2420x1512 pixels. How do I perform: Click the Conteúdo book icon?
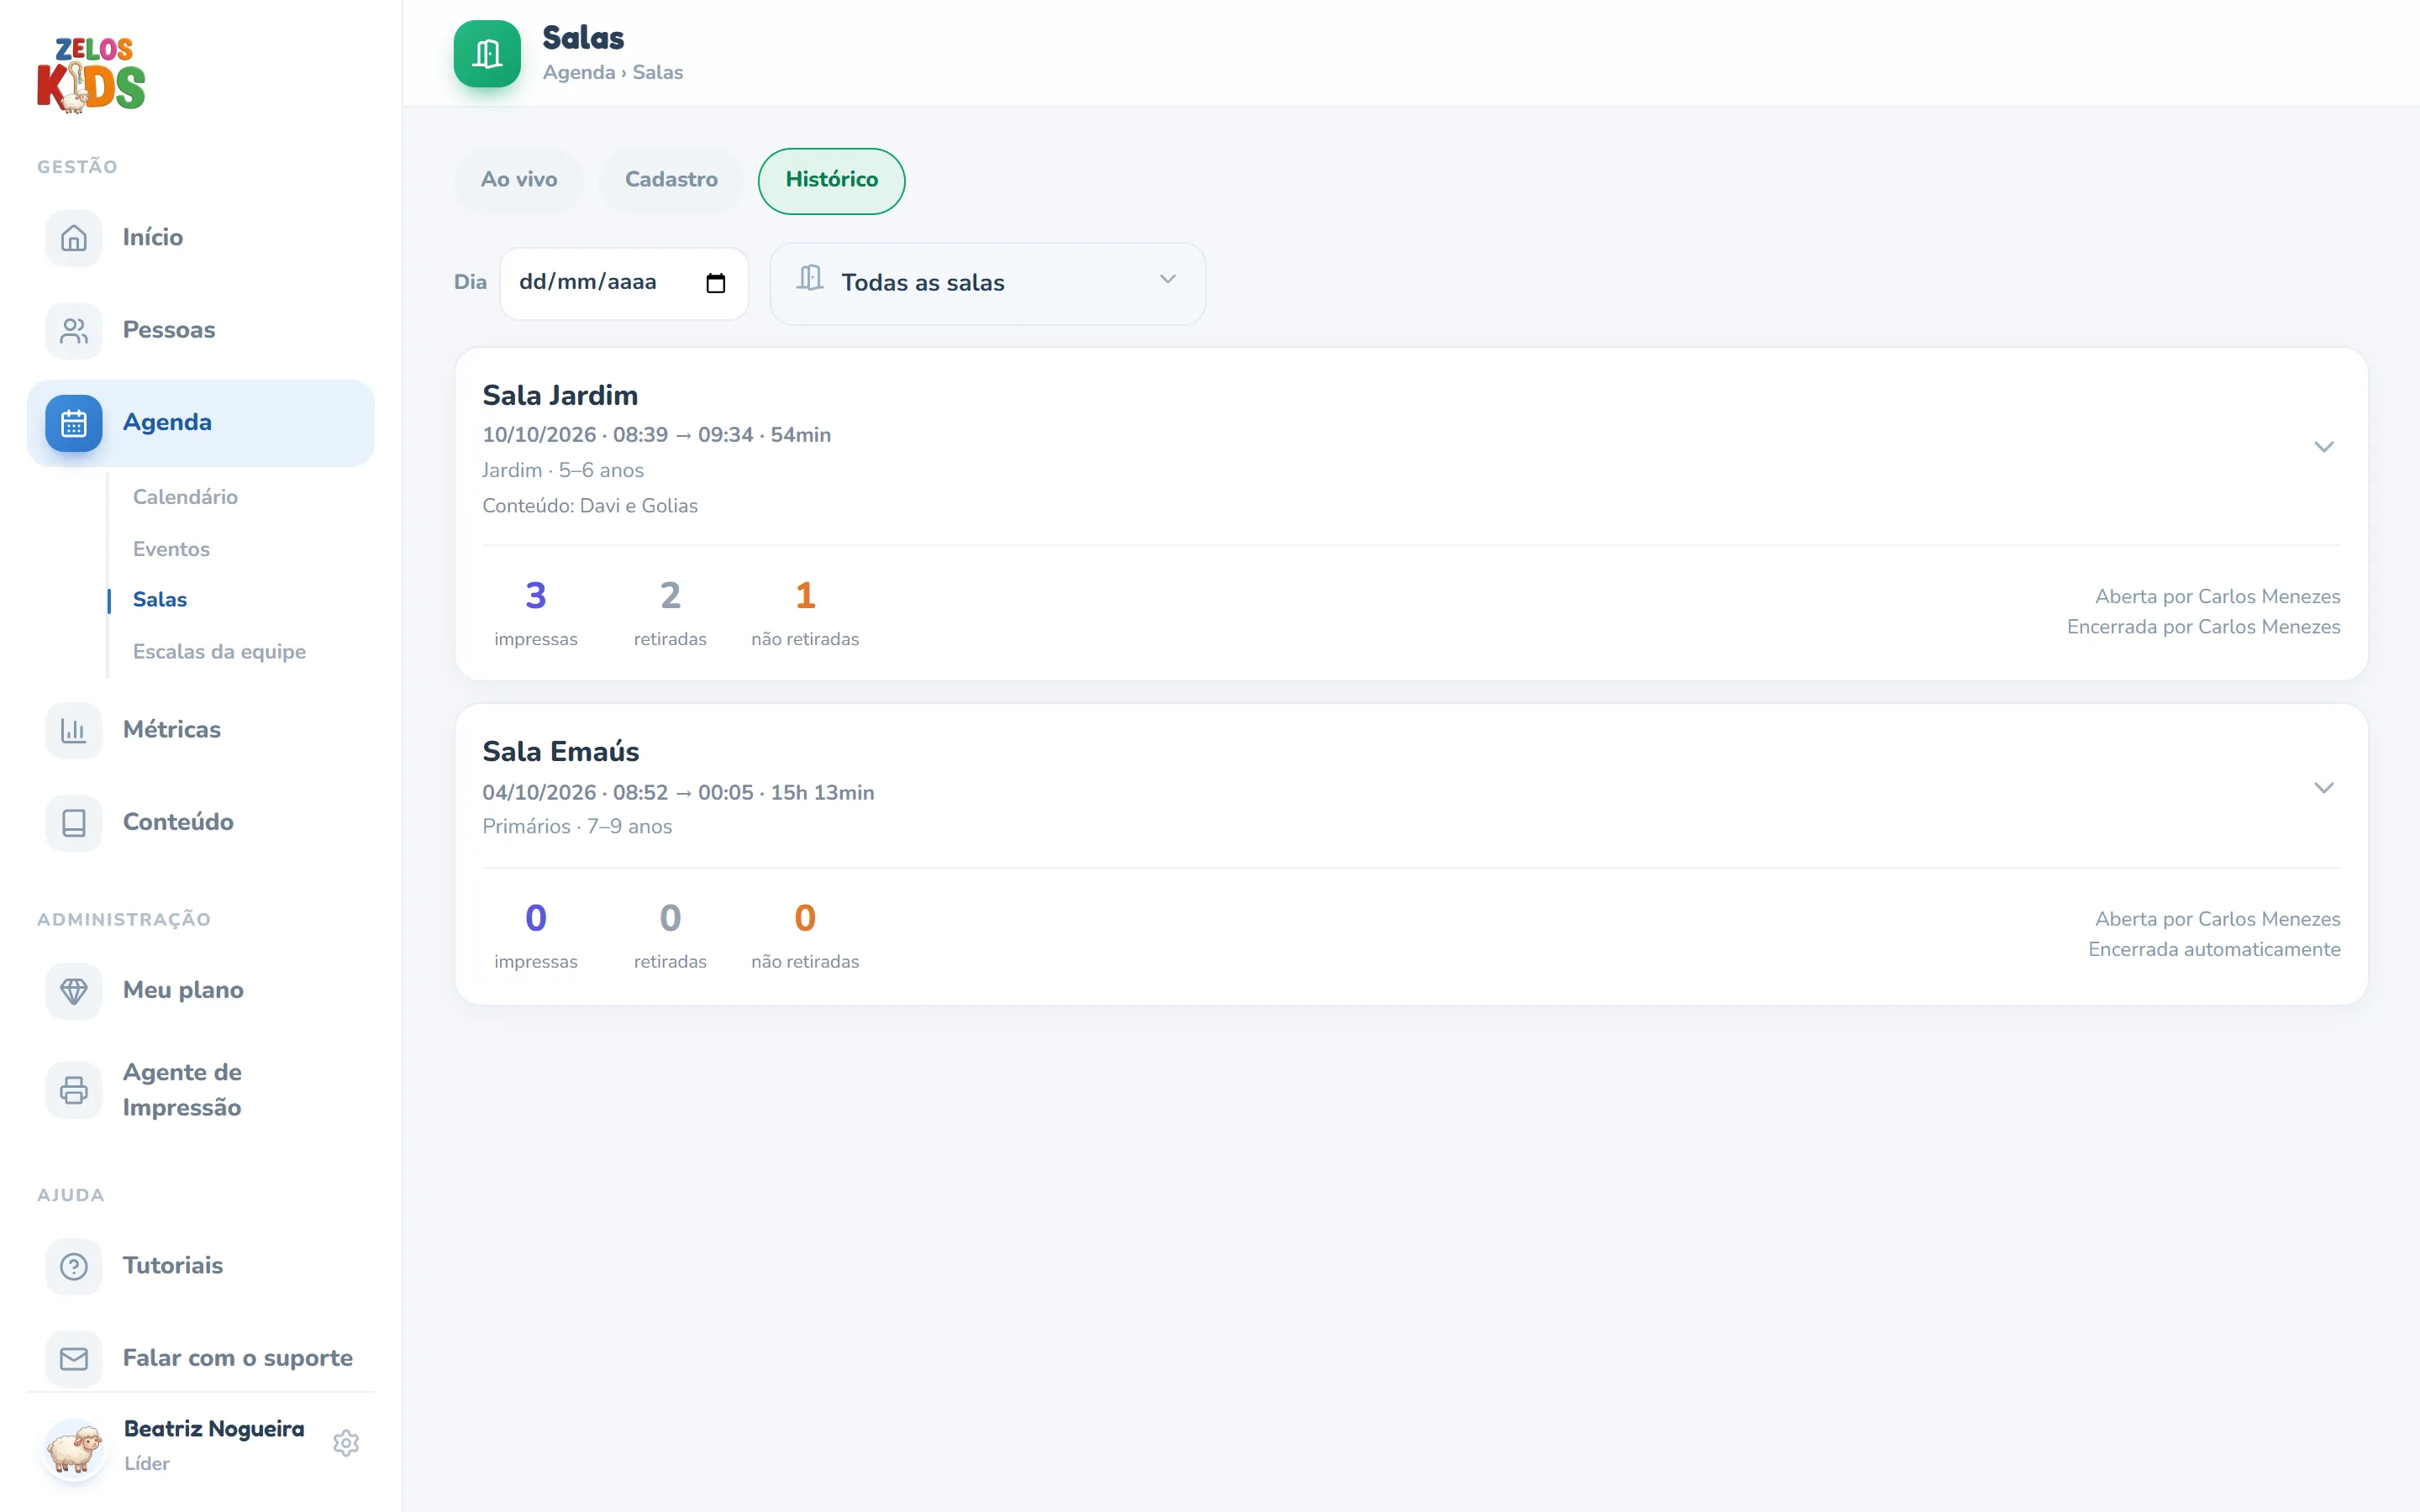(x=74, y=822)
